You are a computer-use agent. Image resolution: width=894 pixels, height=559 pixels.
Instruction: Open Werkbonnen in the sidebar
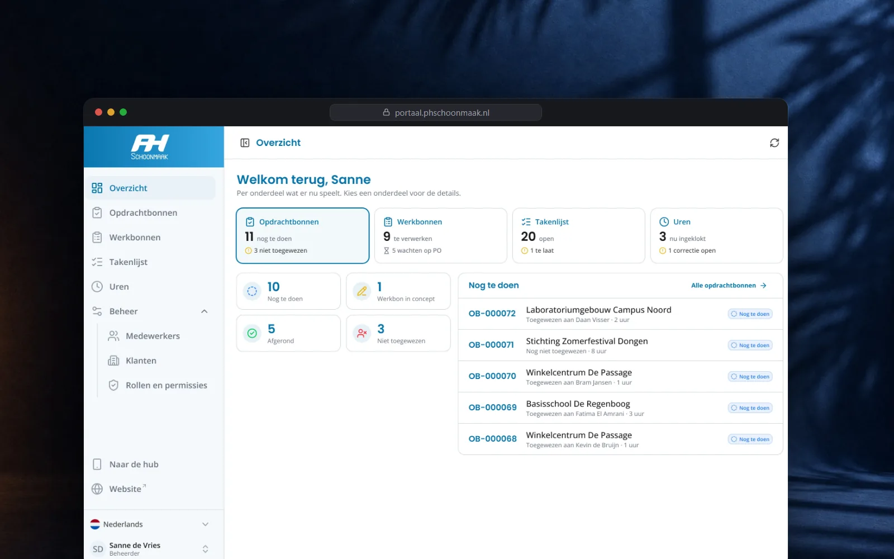point(150,237)
